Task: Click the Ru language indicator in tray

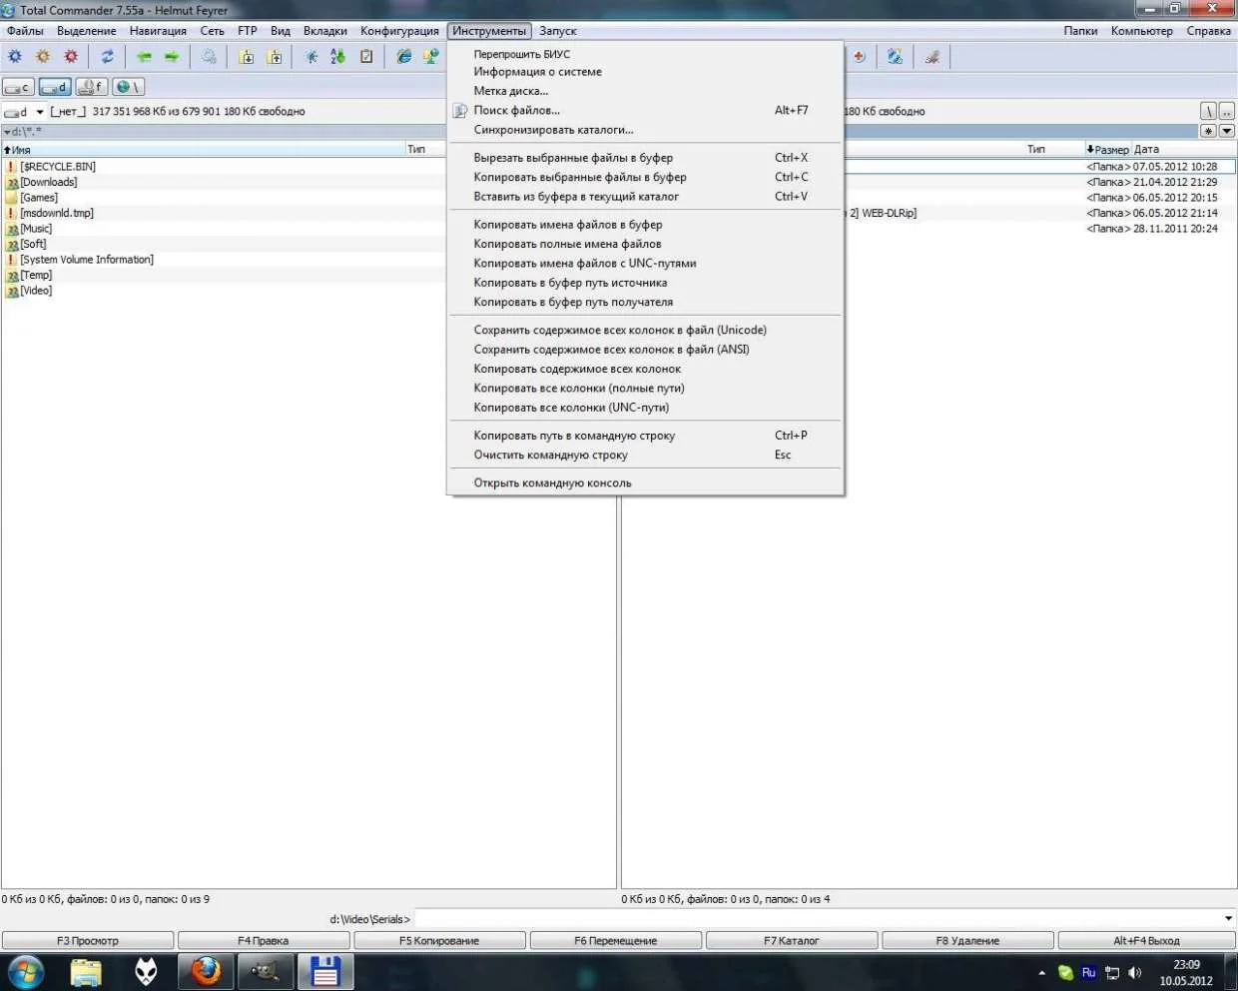Action: 1088,972
